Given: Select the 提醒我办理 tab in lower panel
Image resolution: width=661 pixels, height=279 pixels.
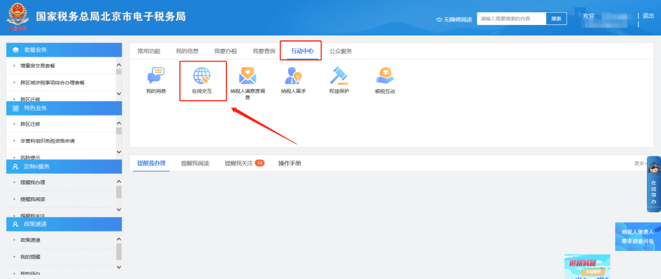Looking at the screenshot, I should (x=151, y=163).
